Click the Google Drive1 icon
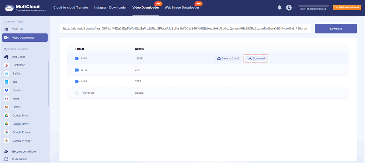The image size is (365, 163). click(x=6, y=124)
